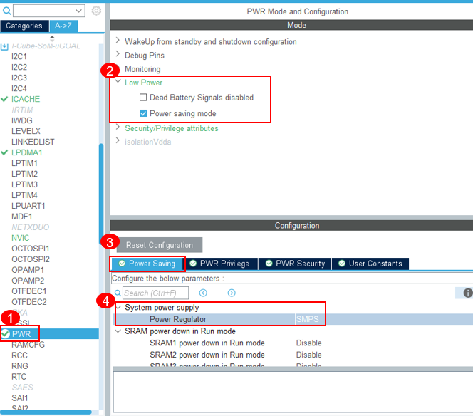Select I2C1 in the peripheral list
The width and height of the screenshot is (473, 416).
point(19,56)
